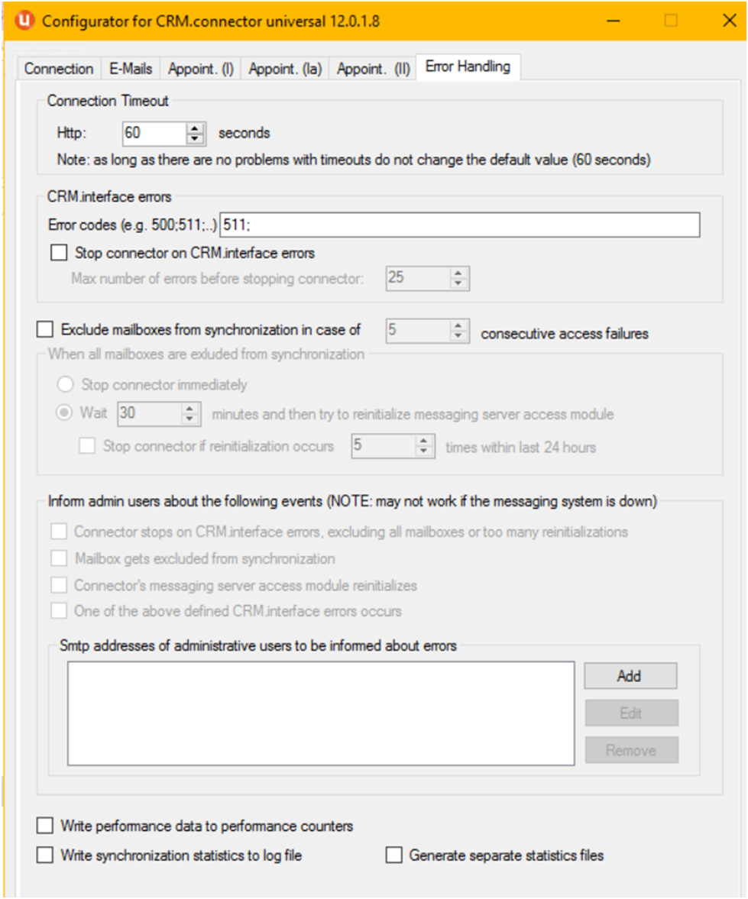This screenshot has height=899, width=748.
Task: Check Stop connector if reinitialization occurs
Action: click(x=87, y=446)
